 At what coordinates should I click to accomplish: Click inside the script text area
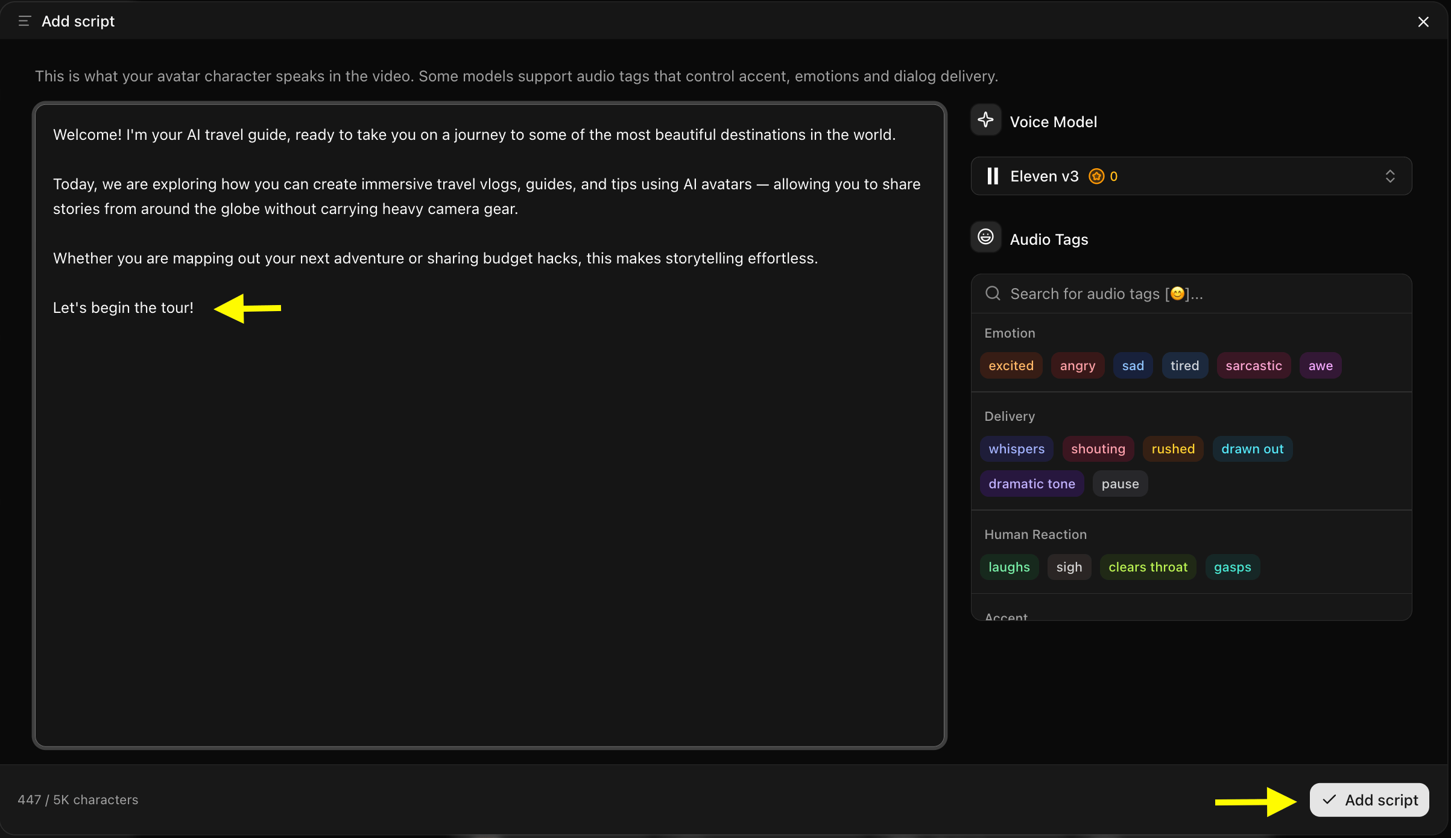point(489,425)
